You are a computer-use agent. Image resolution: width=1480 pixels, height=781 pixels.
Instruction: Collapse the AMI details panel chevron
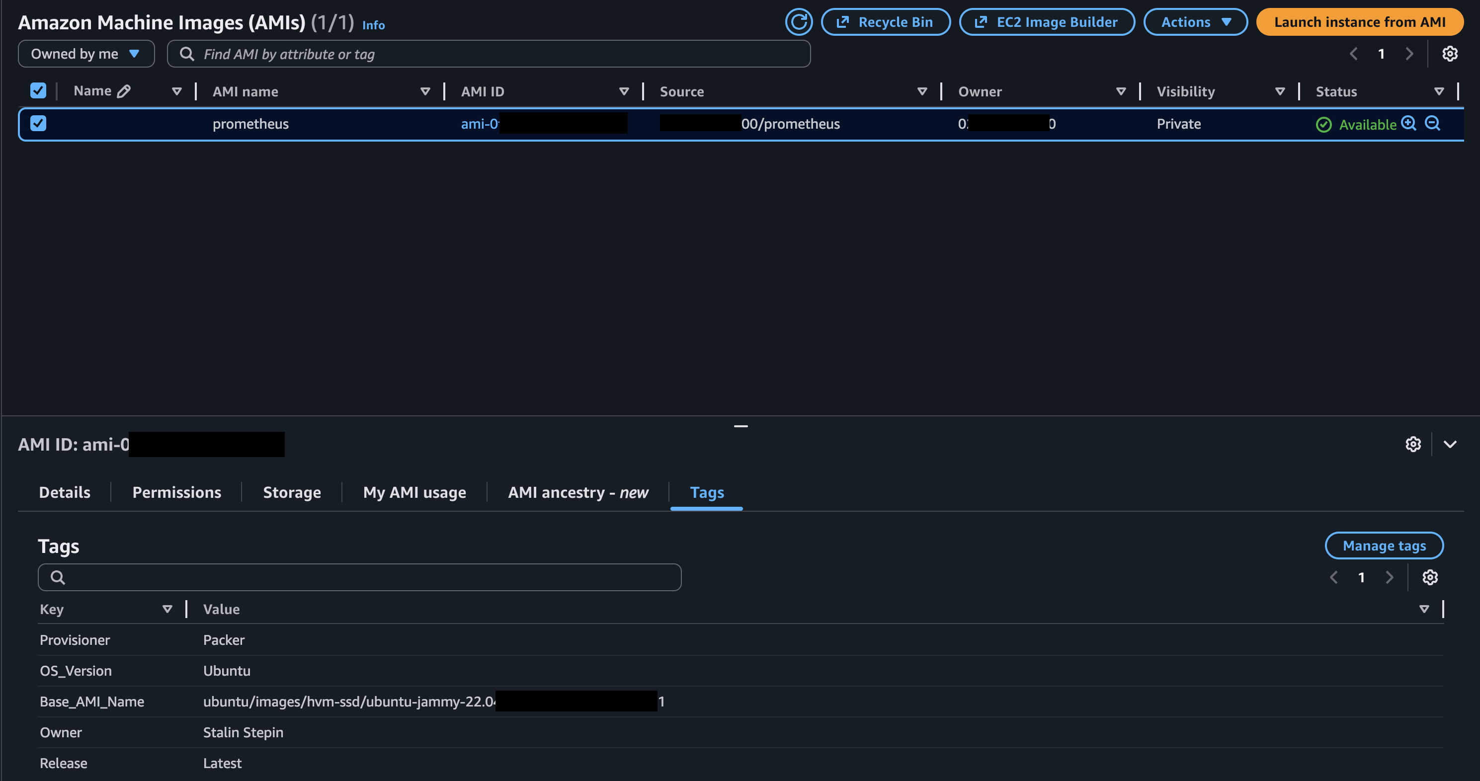coord(1450,444)
